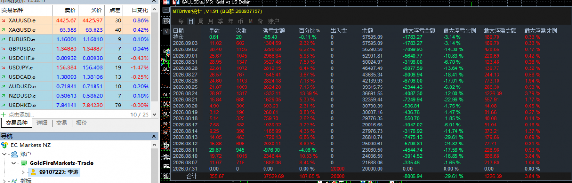This screenshot has height=183, width=572.
Task: Select the NZDUSD.e row
Action: (x=75, y=96)
